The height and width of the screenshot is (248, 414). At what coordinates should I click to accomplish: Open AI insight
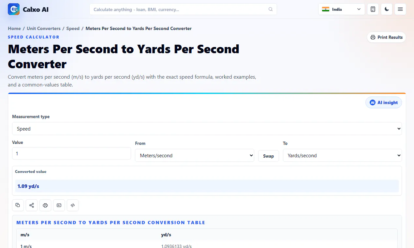(x=384, y=102)
